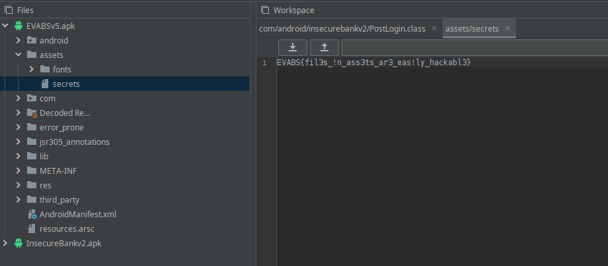
Task: Expand the error_prone folder
Action: click(19, 127)
